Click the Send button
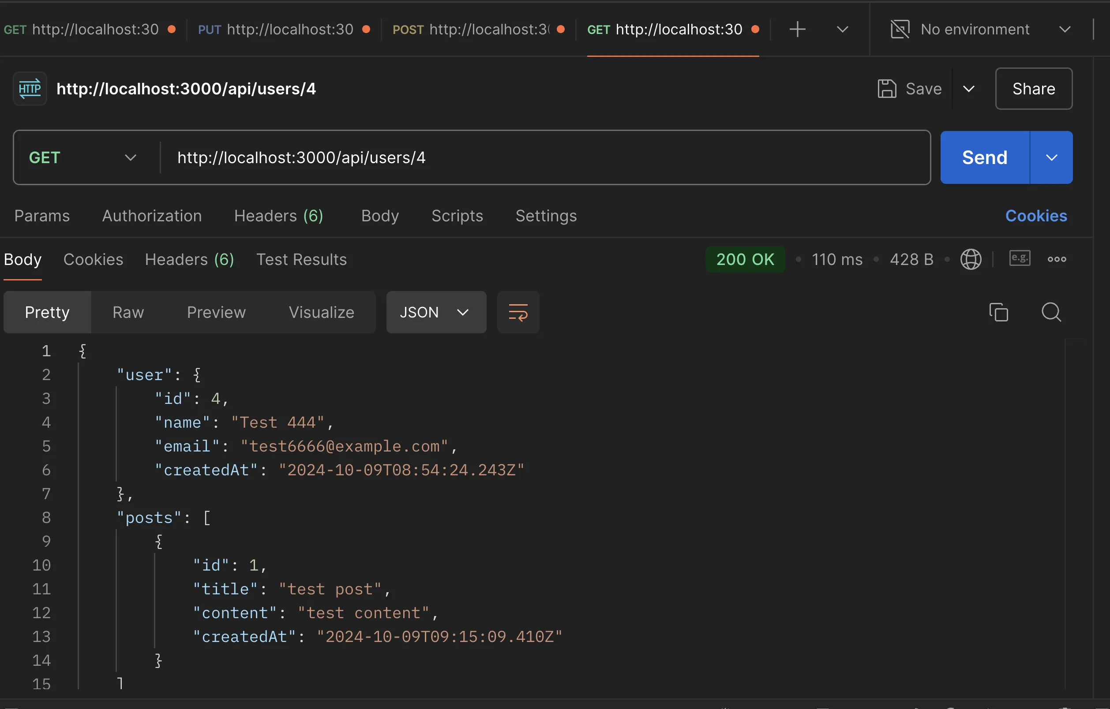This screenshot has width=1110, height=709. [x=985, y=157]
